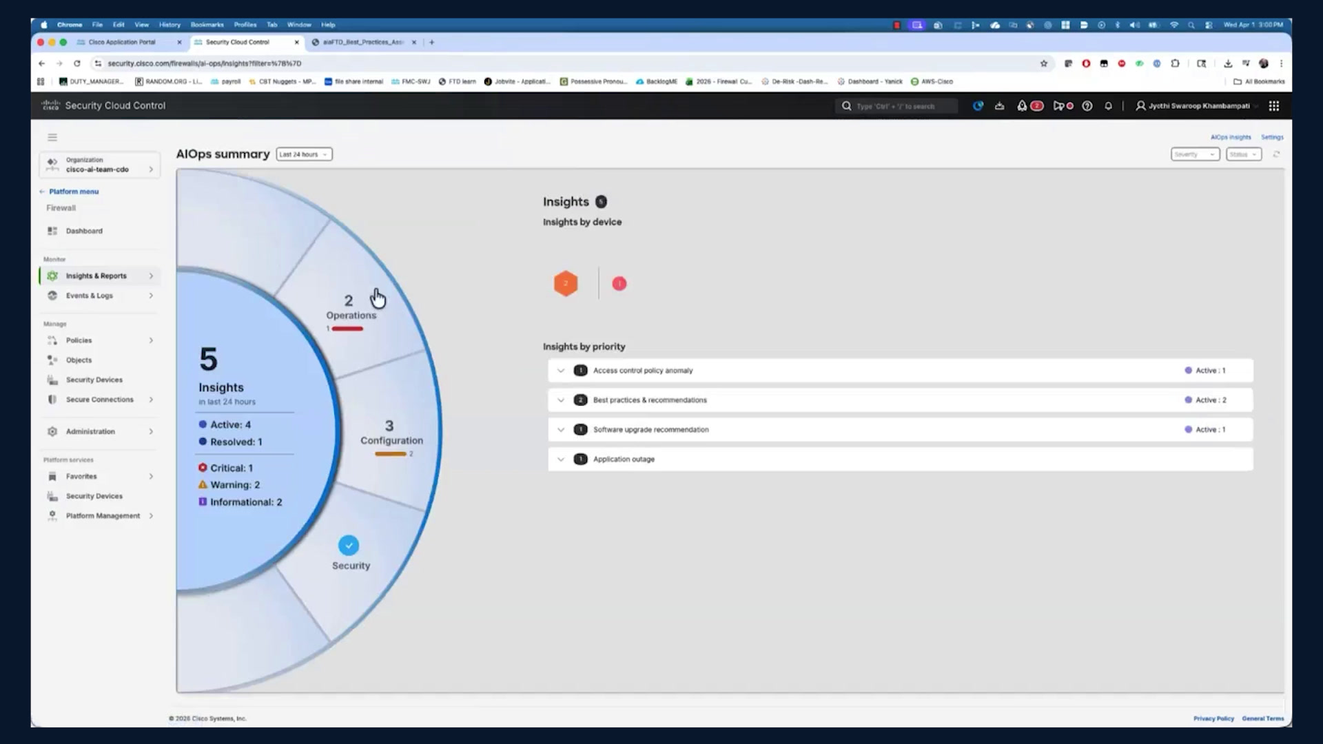This screenshot has height=744, width=1323.
Task: Click the AIOps insights link
Action: (1231, 137)
